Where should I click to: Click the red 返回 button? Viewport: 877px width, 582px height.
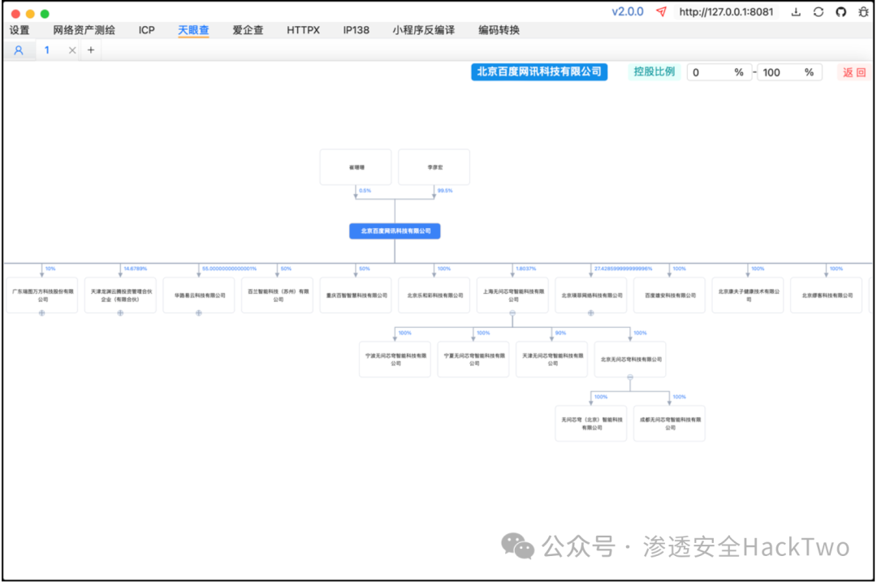tap(854, 72)
